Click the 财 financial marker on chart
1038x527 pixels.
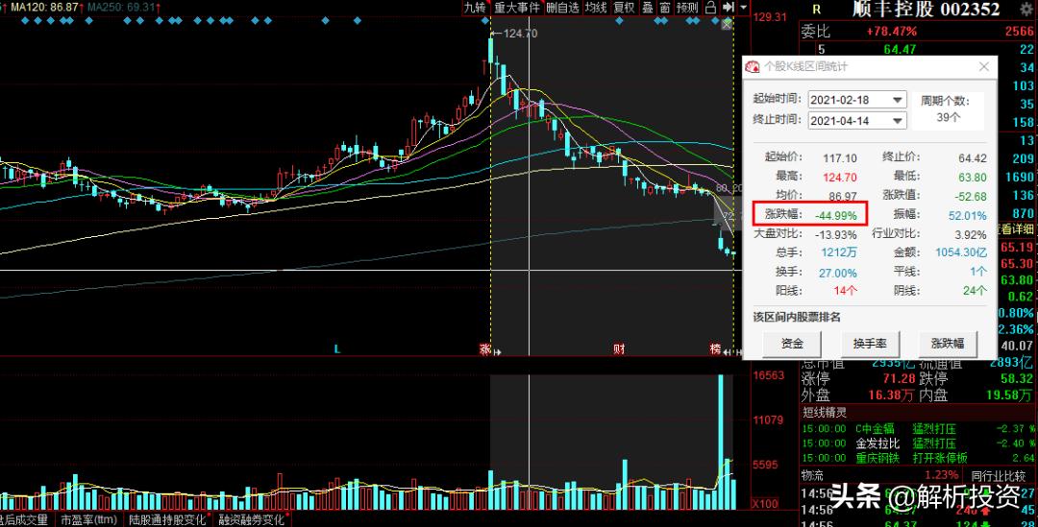point(619,348)
